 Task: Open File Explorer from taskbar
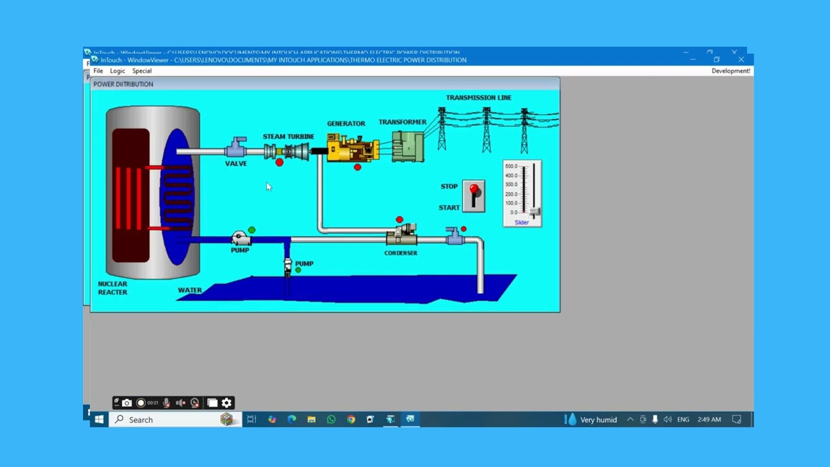[x=311, y=420]
